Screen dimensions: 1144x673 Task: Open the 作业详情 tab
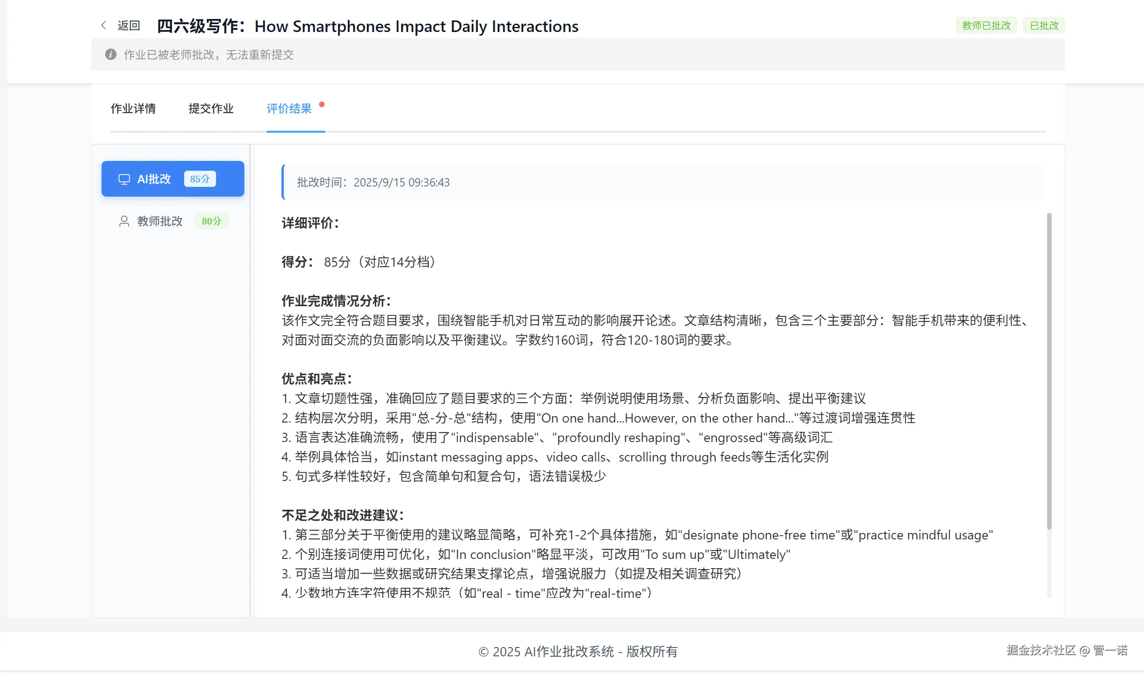tap(133, 109)
